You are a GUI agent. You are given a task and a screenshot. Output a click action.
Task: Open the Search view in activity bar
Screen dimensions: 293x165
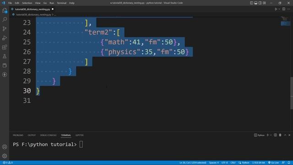point(5,19)
